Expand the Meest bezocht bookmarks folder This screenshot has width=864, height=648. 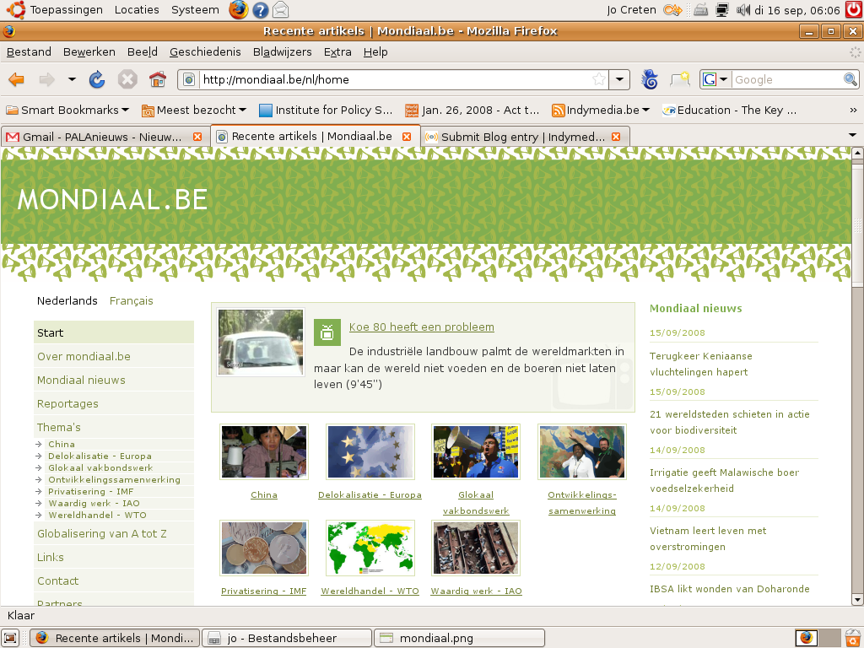(193, 111)
